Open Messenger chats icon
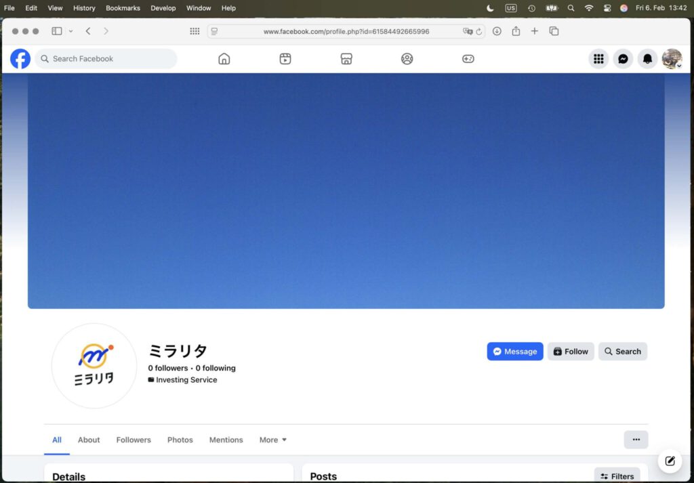Image resolution: width=694 pixels, height=483 pixels. pyautogui.click(x=624, y=59)
